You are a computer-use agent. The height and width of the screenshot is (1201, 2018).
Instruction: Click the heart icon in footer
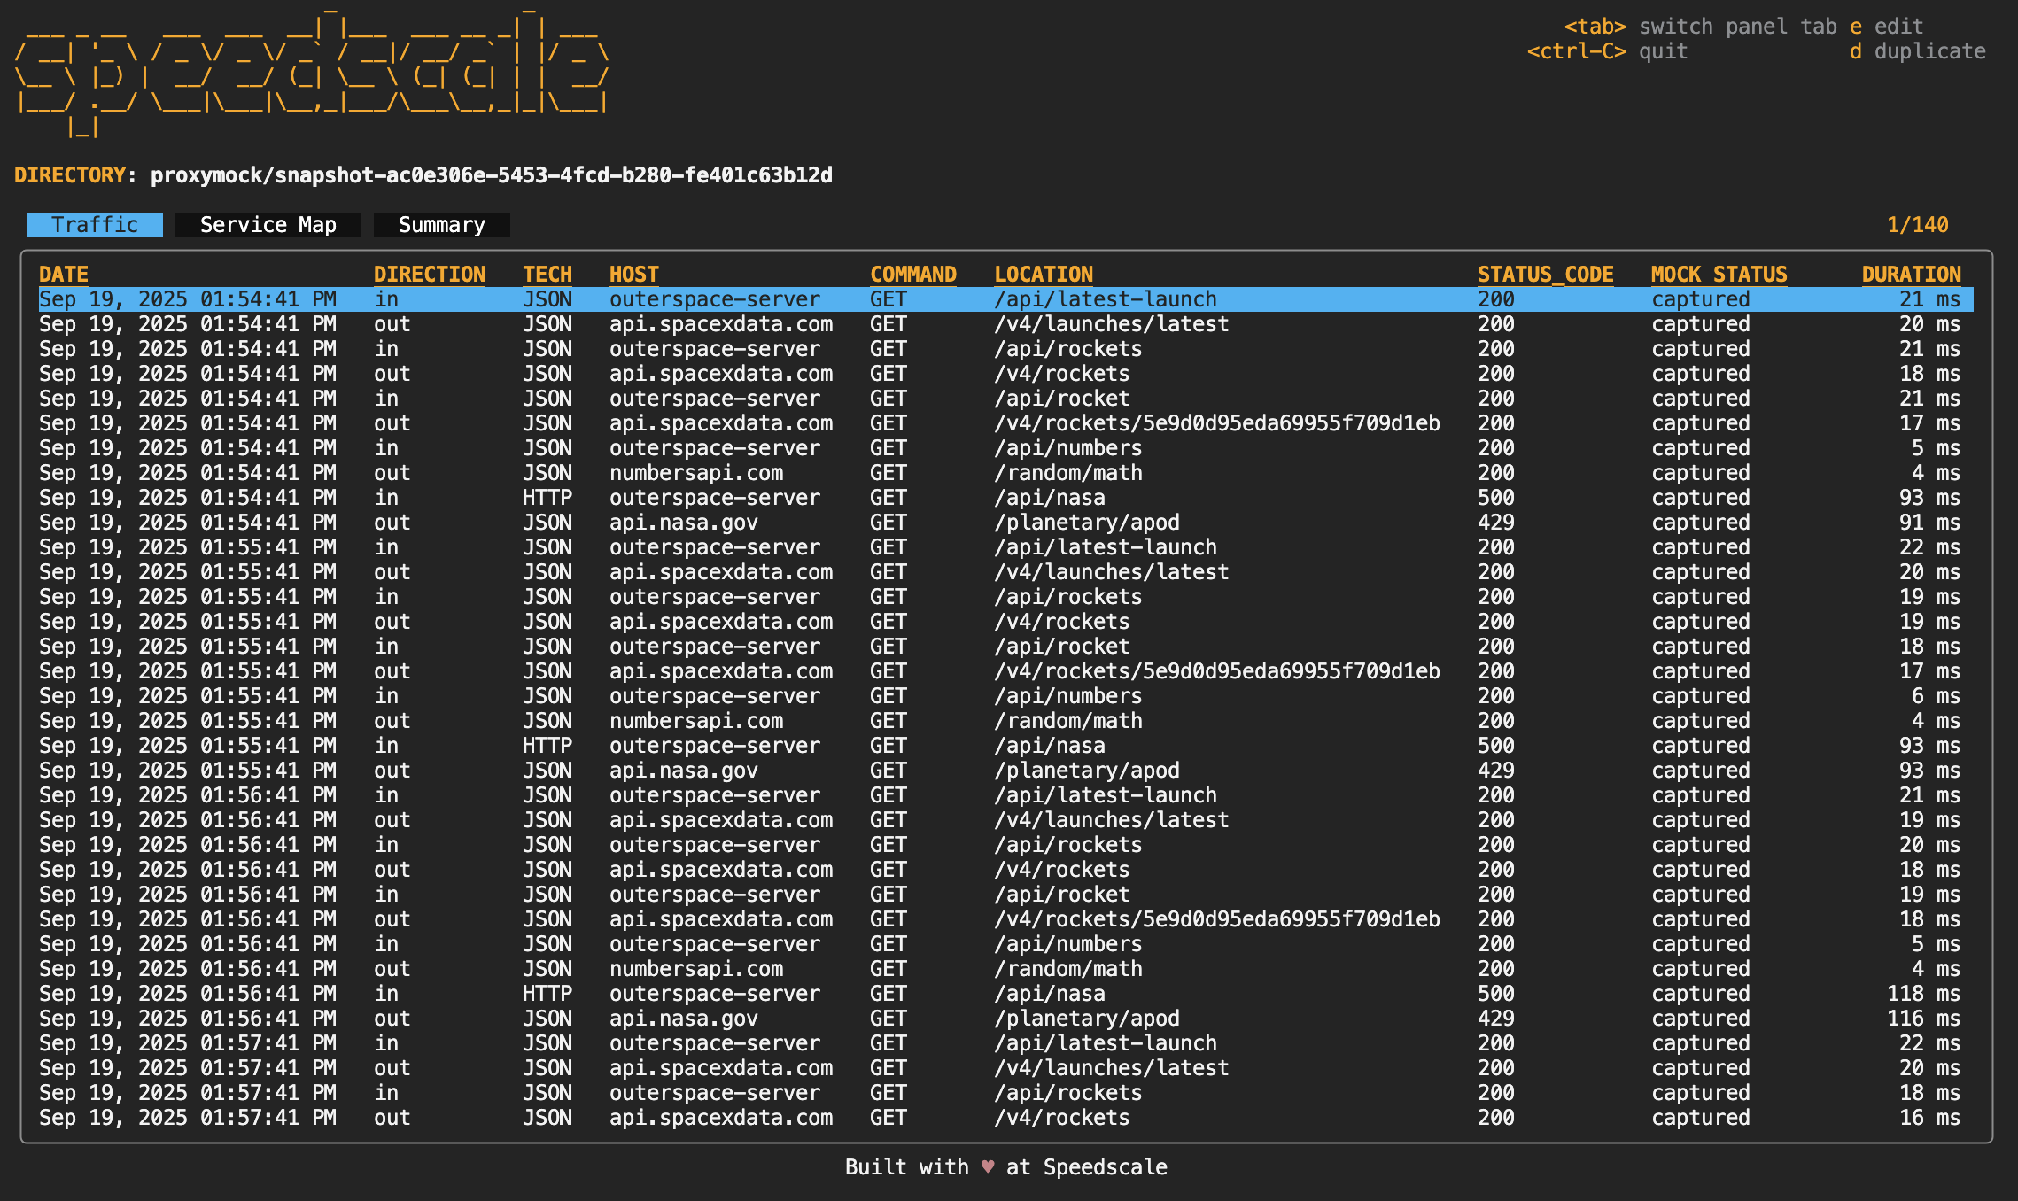[988, 1167]
